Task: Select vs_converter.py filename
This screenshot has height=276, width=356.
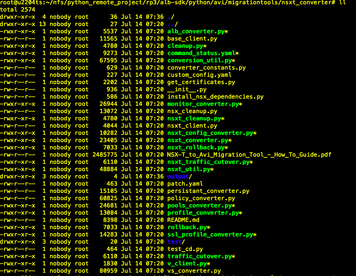Action: [194, 271]
